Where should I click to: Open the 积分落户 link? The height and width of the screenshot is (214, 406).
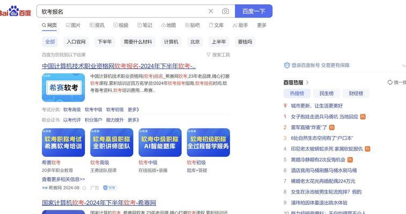click(x=93, y=120)
